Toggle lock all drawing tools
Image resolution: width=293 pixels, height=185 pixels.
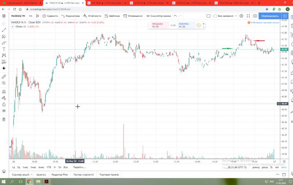[4, 104]
